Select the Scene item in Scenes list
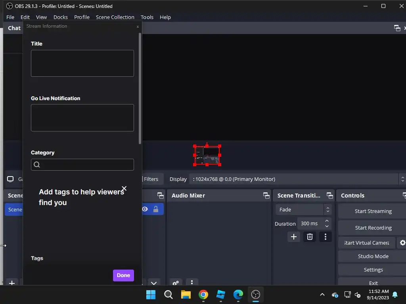The height and width of the screenshot is (304, 406). 14,209
